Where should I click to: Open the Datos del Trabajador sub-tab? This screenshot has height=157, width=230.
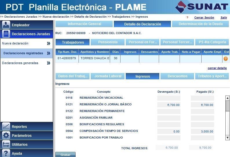(x=73, y=76)
